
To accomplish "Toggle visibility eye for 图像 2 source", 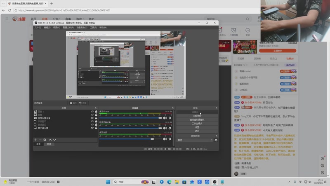I will (92, 112).
